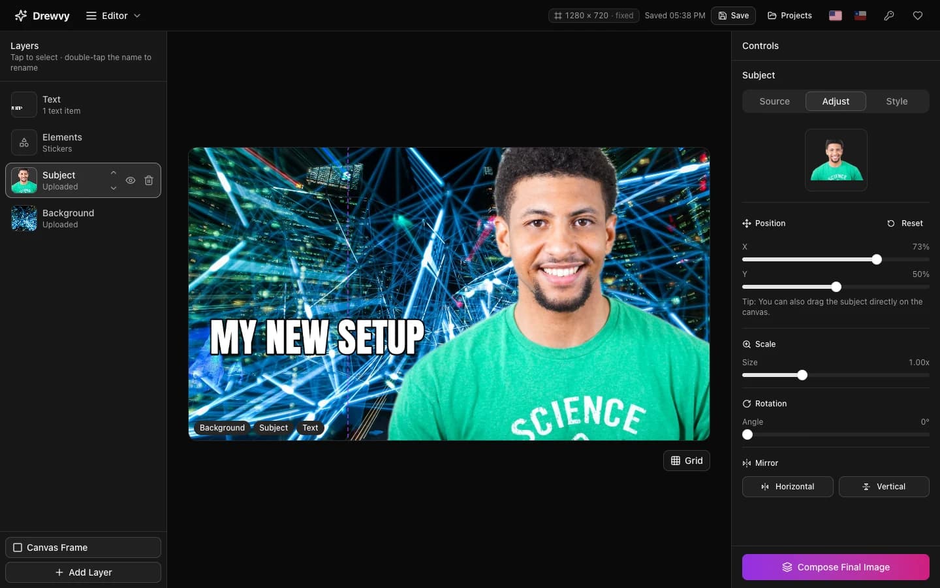This screenshot has width=940, height=588.
Task: Click the Background layer thumbnail
Action: (24, 218)
